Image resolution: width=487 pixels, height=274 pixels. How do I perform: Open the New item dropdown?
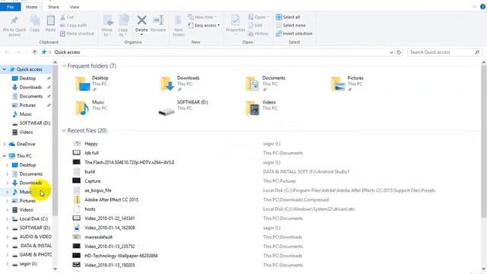[x=202, y=17]
